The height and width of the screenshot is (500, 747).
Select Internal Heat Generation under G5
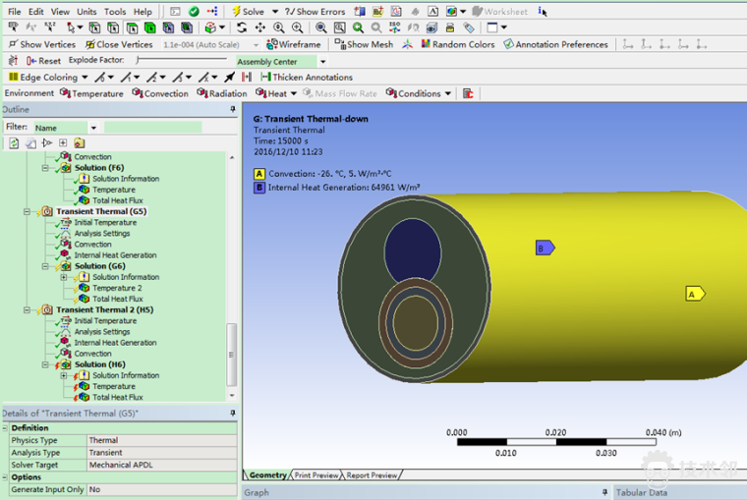115,255
